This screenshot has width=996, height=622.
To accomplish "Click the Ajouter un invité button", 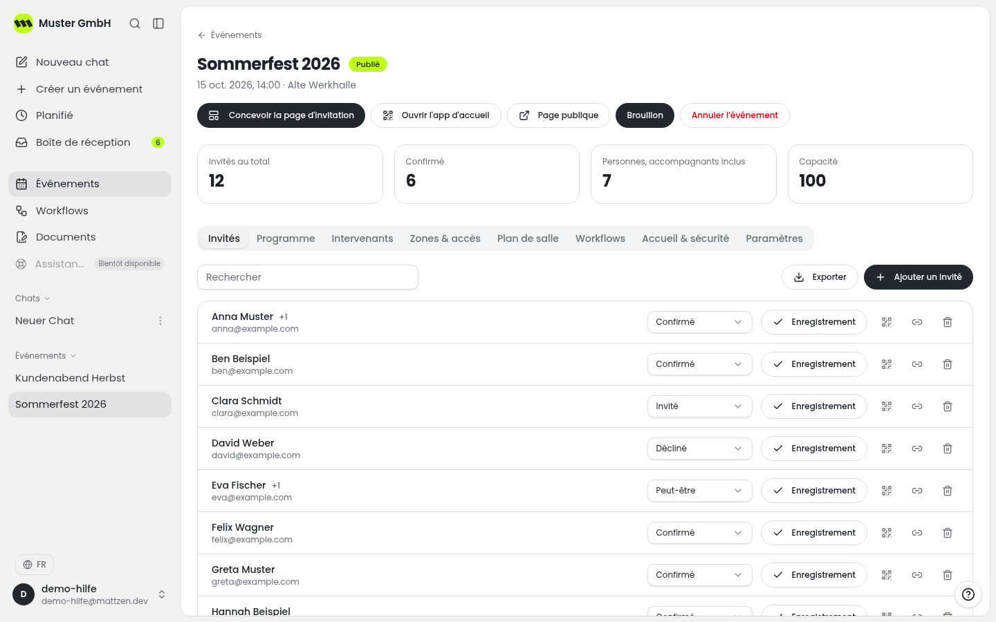I will [x=919, y=277].
